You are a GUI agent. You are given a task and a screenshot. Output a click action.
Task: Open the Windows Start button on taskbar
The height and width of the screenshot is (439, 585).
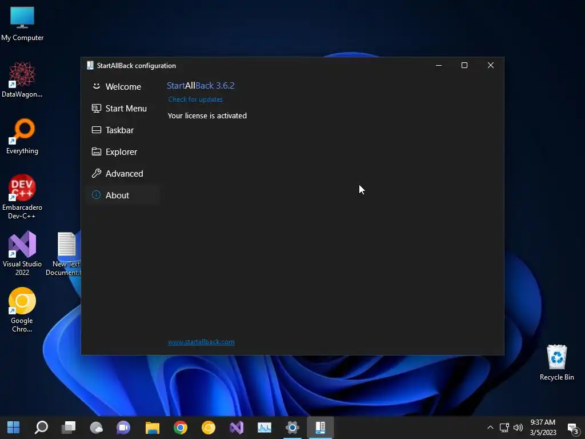(x=14, y=428)
